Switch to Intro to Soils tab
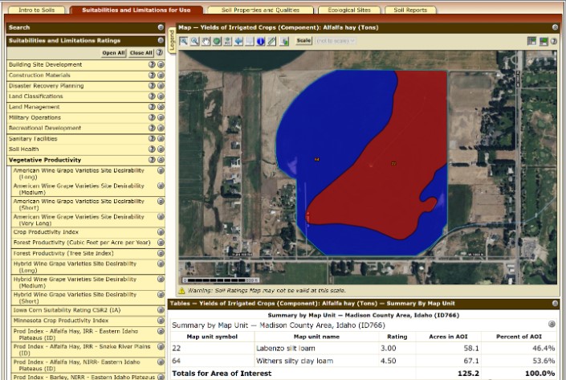566x380 pixels. click(36, 10)
